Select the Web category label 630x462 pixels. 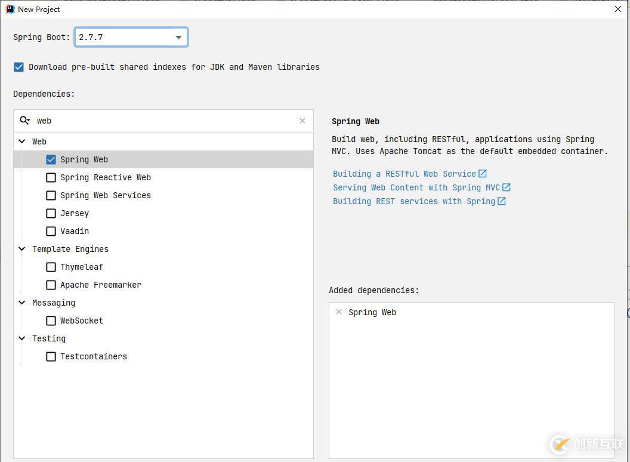pyautogui.click(x=39, y=141)
